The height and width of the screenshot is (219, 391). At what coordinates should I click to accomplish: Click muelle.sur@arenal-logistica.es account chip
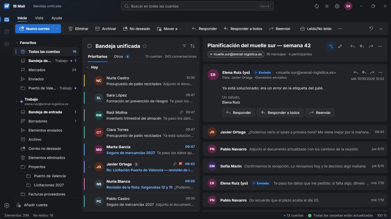[x=236, y=54]
